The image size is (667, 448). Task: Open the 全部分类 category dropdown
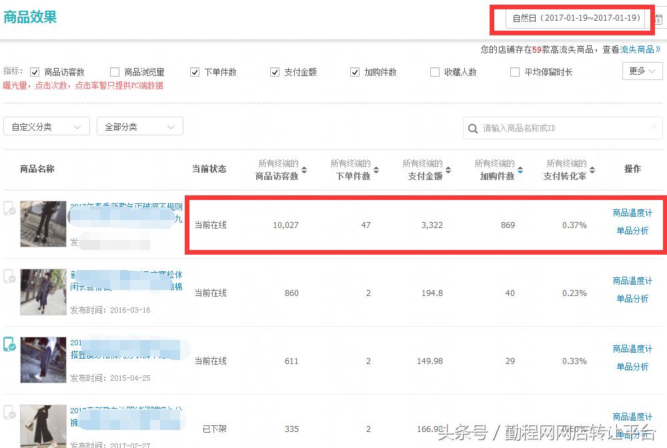pyautogui.click(x=139, y=126)
